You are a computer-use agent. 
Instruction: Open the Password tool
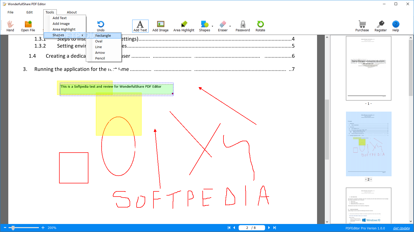[243, 26]
